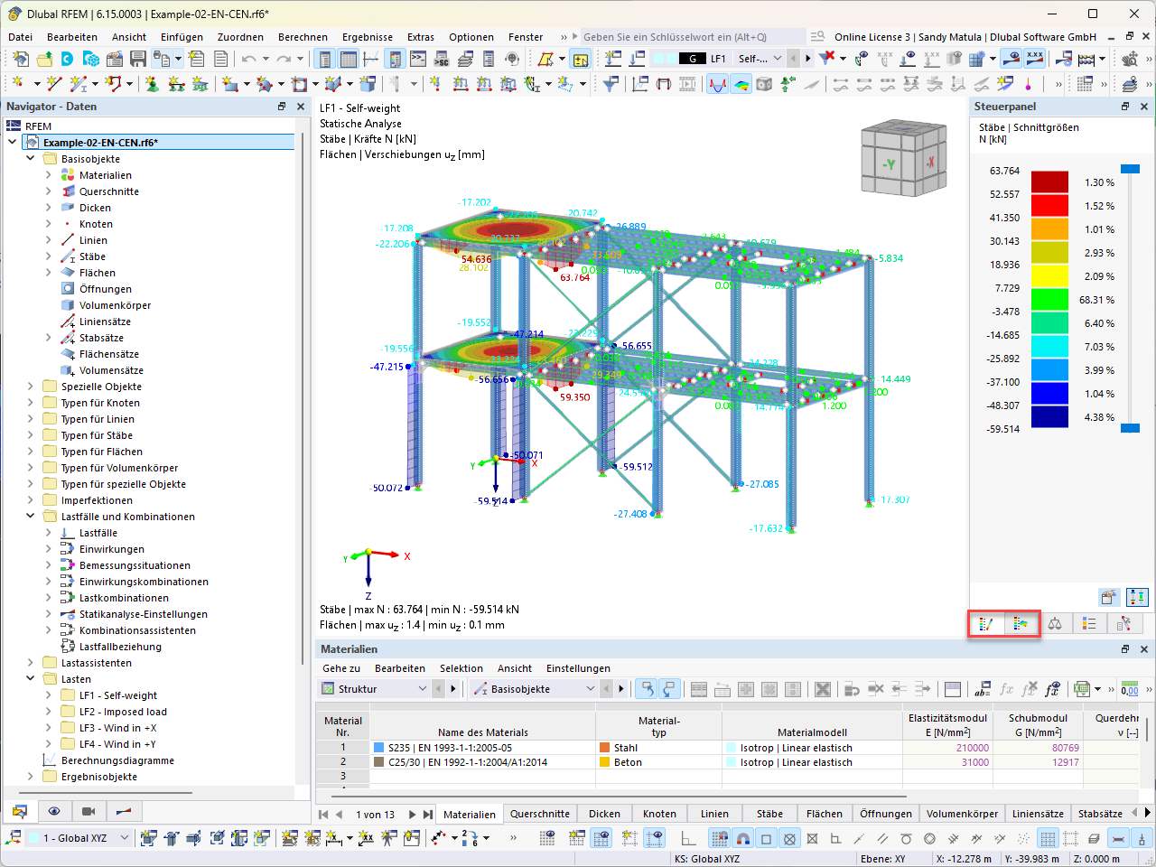The height and width of the screenshot is (867, 1156).
Task: Click the Navigator results tab icon
Action: click(x=123, y=811)
